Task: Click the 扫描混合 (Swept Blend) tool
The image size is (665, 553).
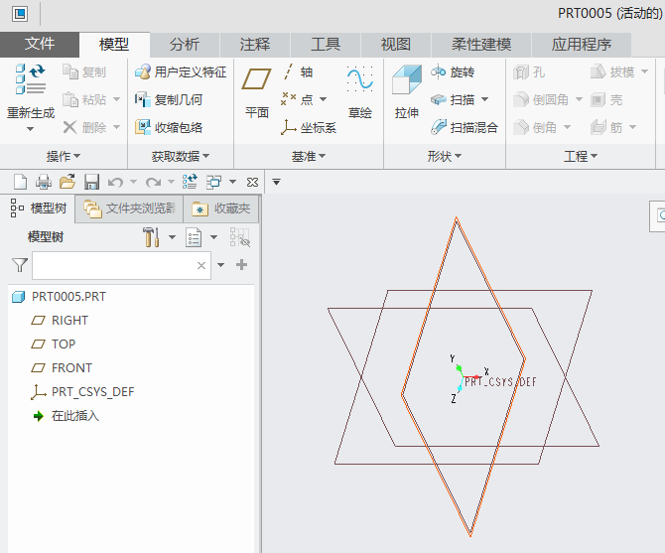Action: pos(465,128)
